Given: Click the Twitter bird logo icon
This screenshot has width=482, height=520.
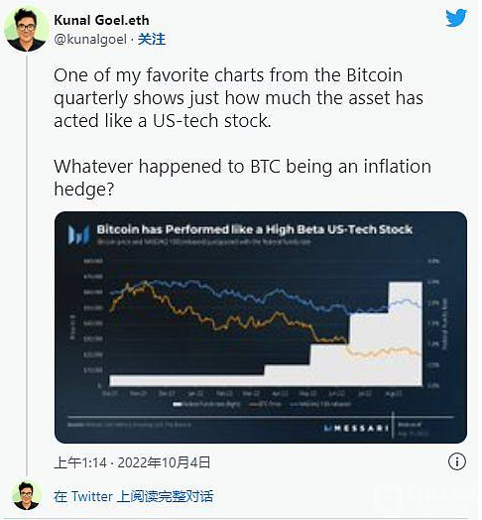Looking at the screenshot, I should coord(456,18).
